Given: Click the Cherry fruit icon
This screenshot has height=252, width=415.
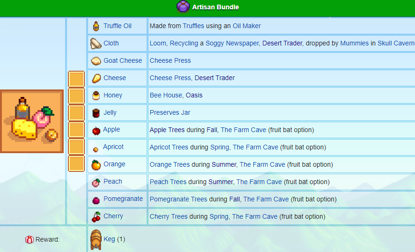Looking at the screenshot, I should [x=96, y=216].
